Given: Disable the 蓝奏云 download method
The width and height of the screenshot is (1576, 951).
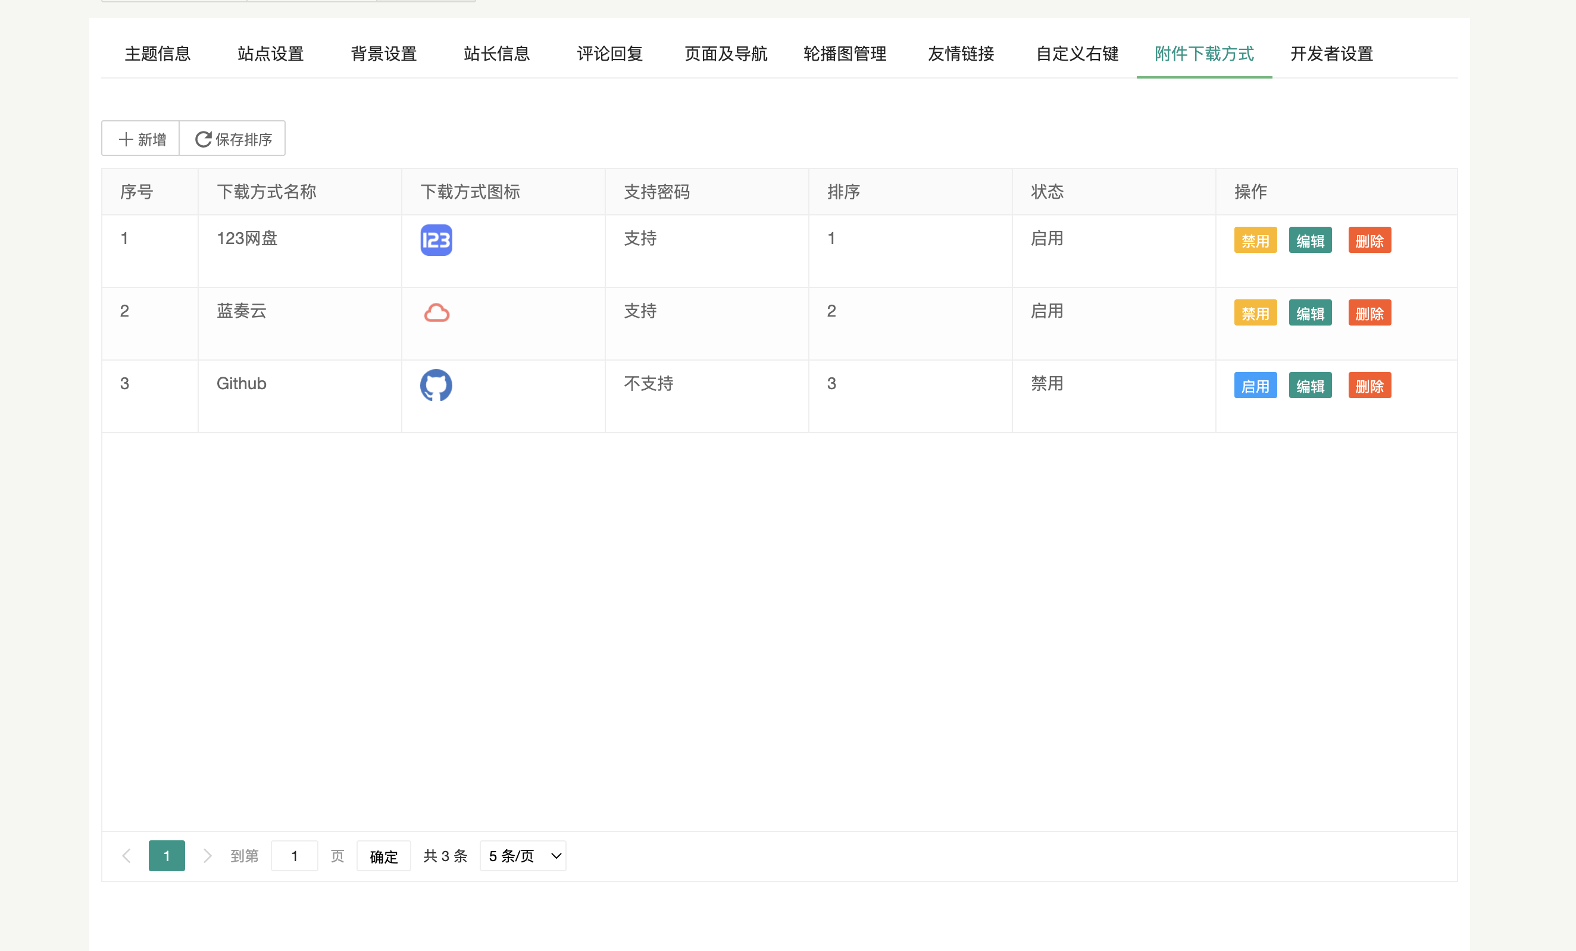Looking at the screenshot, I should pos(1255,314).
